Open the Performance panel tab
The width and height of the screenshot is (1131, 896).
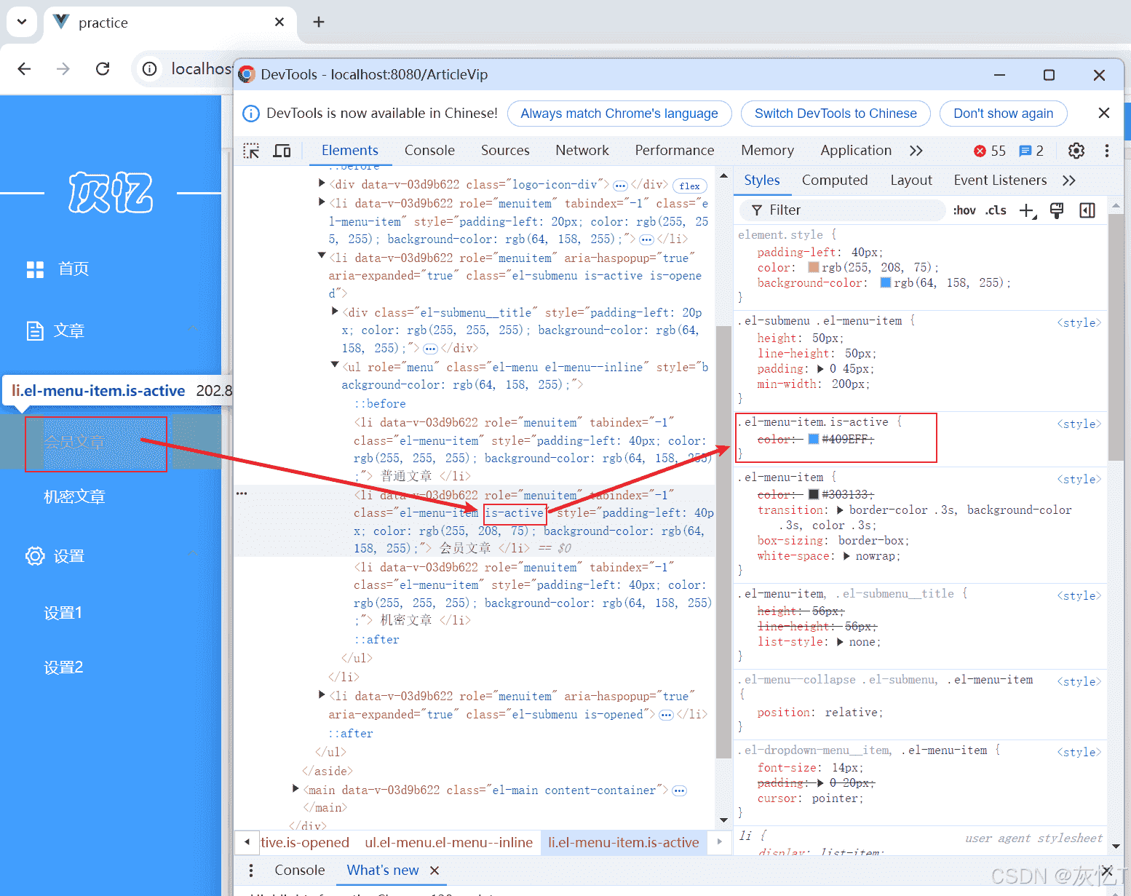675,151
